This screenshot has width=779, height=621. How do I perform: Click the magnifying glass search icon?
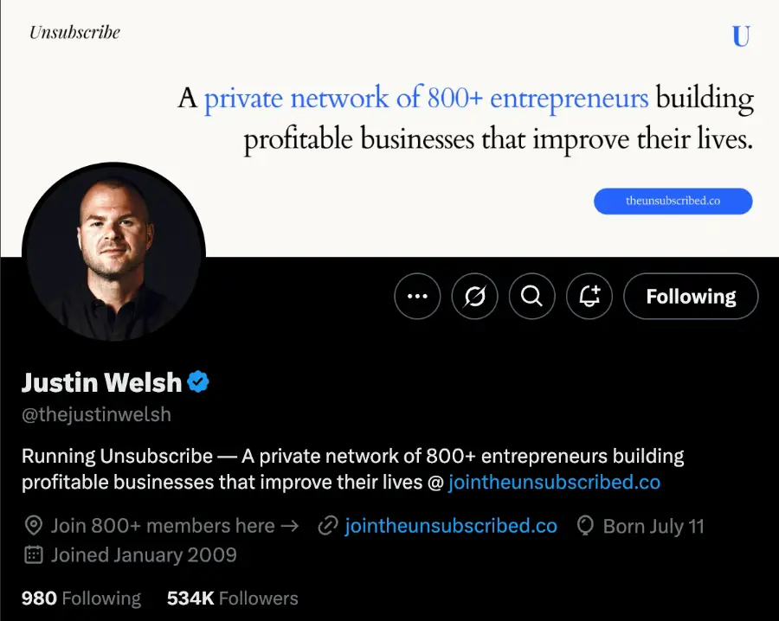[531, 297]
